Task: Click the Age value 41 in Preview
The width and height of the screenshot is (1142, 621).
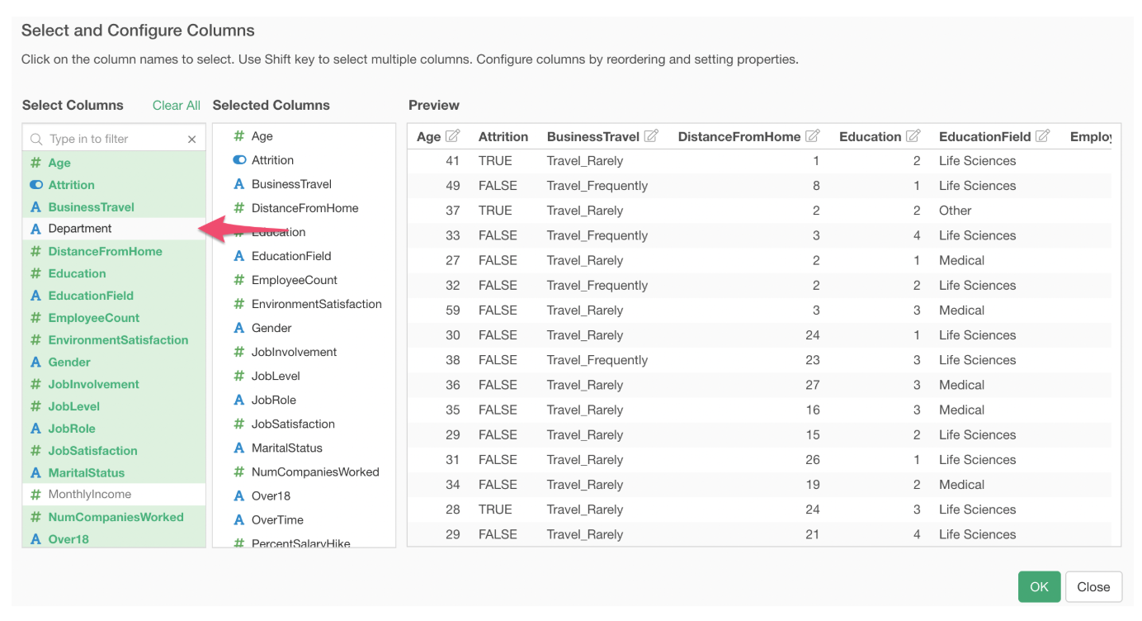Action: (453, 161)
